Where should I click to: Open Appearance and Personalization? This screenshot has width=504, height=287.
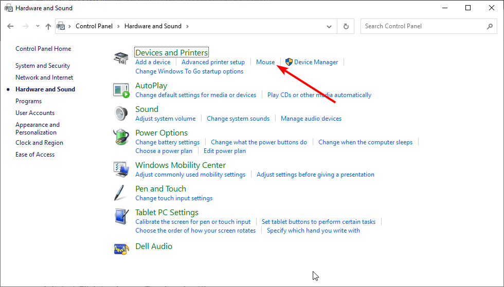click(x=37, y=128)
